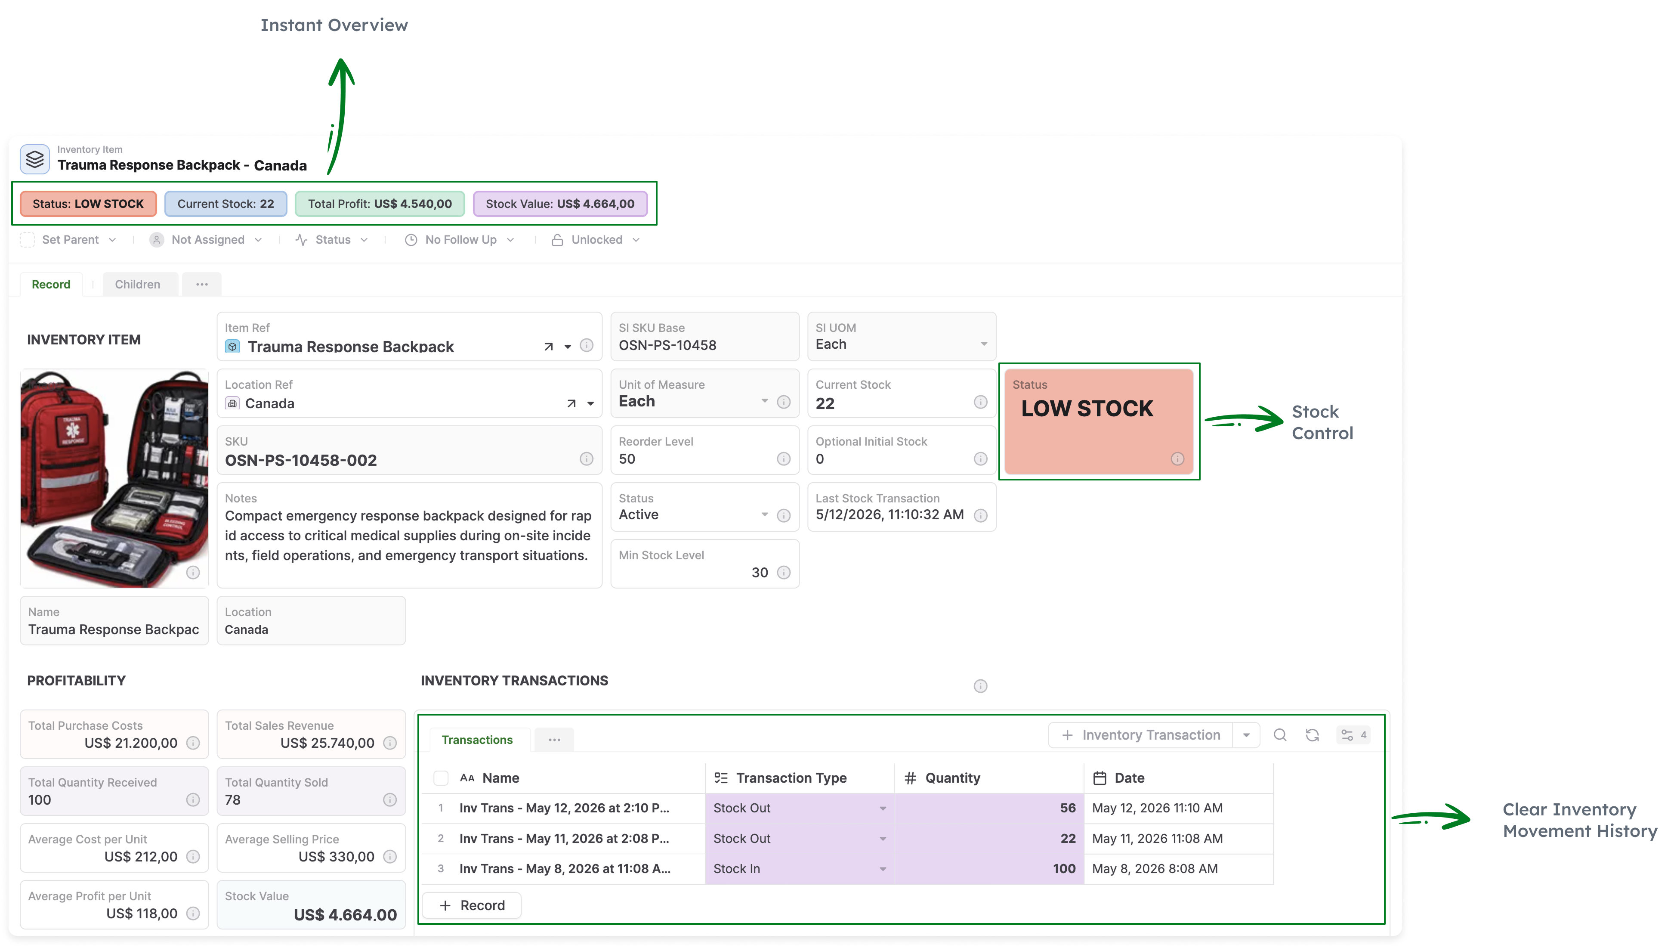Open Item Ref record via arrow icon
1674x948 pixels.
click(548, 347)
